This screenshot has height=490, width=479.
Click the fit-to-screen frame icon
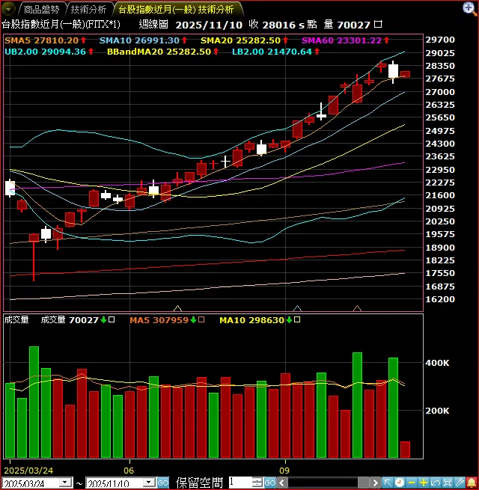(447, 483)
